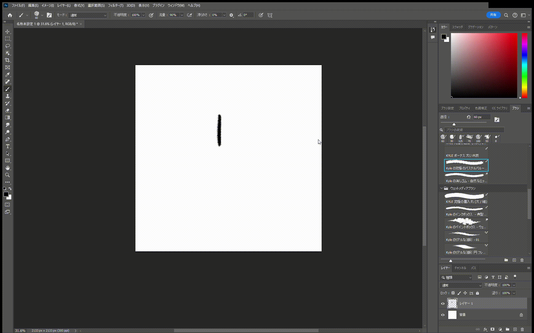Select the Crop tool
534x333 pixels.
[7, 60]
